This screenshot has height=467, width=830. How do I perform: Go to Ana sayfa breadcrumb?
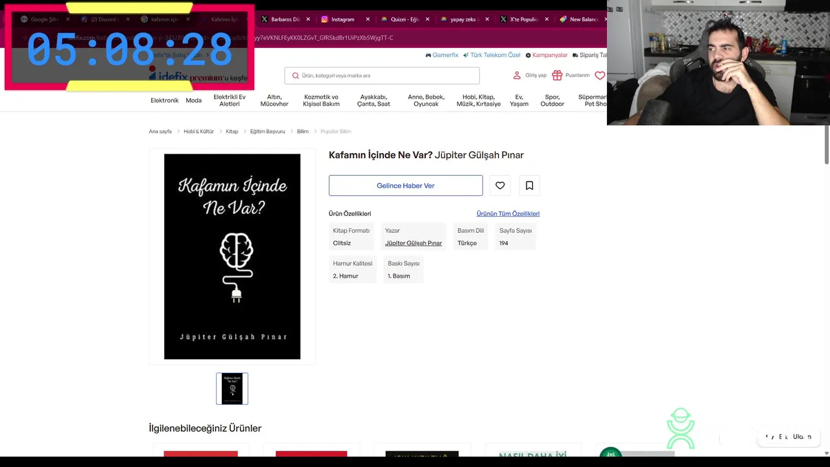[x=160, y=131]
